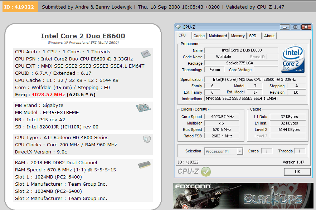
Task: Click the GPU Clocks line
Action: [66, 145]
